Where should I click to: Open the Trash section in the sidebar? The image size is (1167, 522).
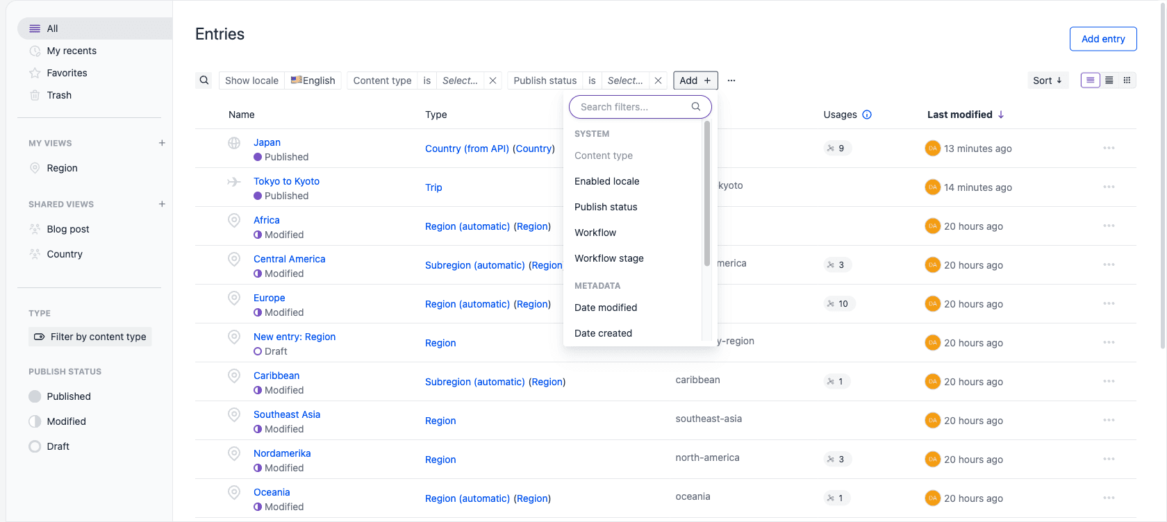pos(95,95)
